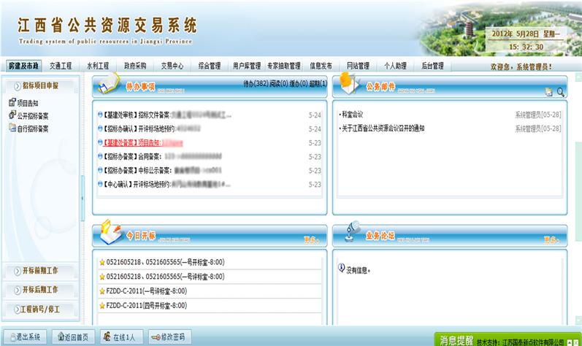Click the 超期(1) counter

tap(318, 84)
